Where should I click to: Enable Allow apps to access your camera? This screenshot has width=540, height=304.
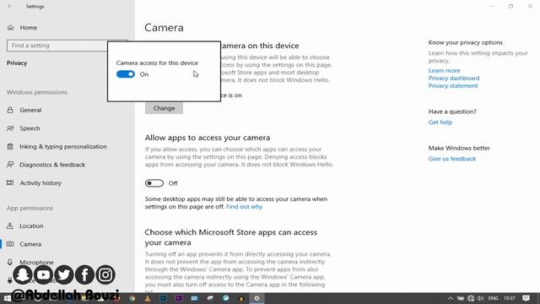click(154, 183)
